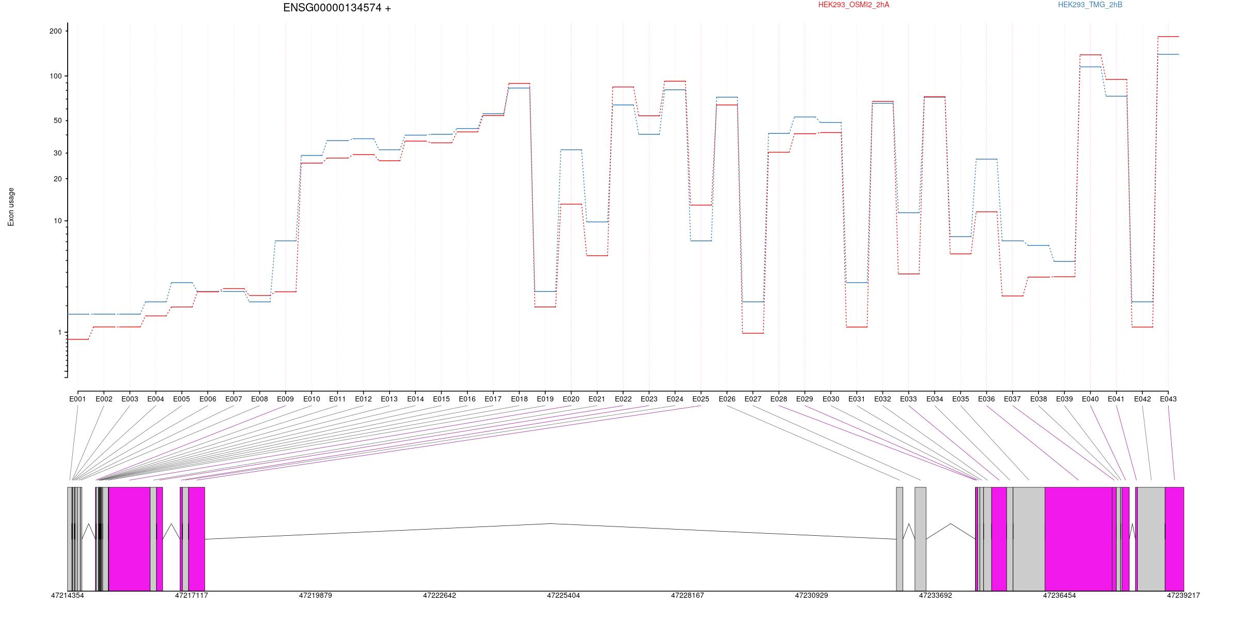Click the E005 exon label
Image resolution: width=1240 pixels, height=620 pixels.
tap(181, 399)
